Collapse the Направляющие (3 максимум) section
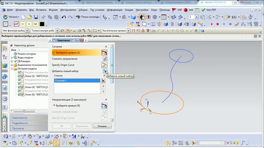Image resolution: width=264 pixels, height=148 pixels. click(106, 99)
